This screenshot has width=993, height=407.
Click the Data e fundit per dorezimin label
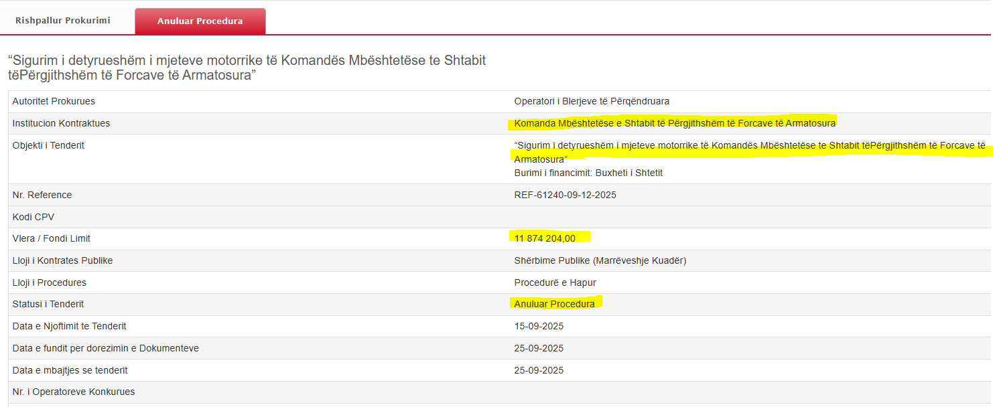(x=105, y=348)
